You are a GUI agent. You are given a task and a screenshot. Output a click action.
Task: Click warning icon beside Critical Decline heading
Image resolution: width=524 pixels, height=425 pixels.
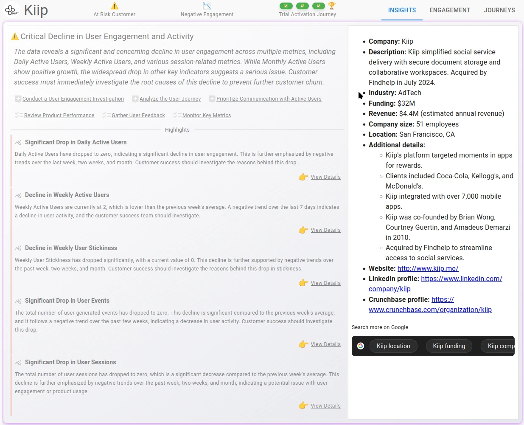pyautogui.click(x=15, y=37)
